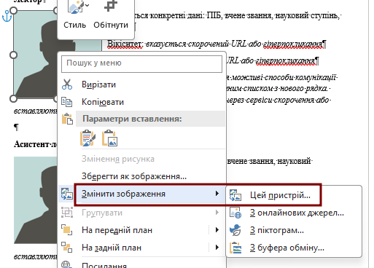
Task: Expand the На задній план submenu arrow
Action: click(217, 248)
